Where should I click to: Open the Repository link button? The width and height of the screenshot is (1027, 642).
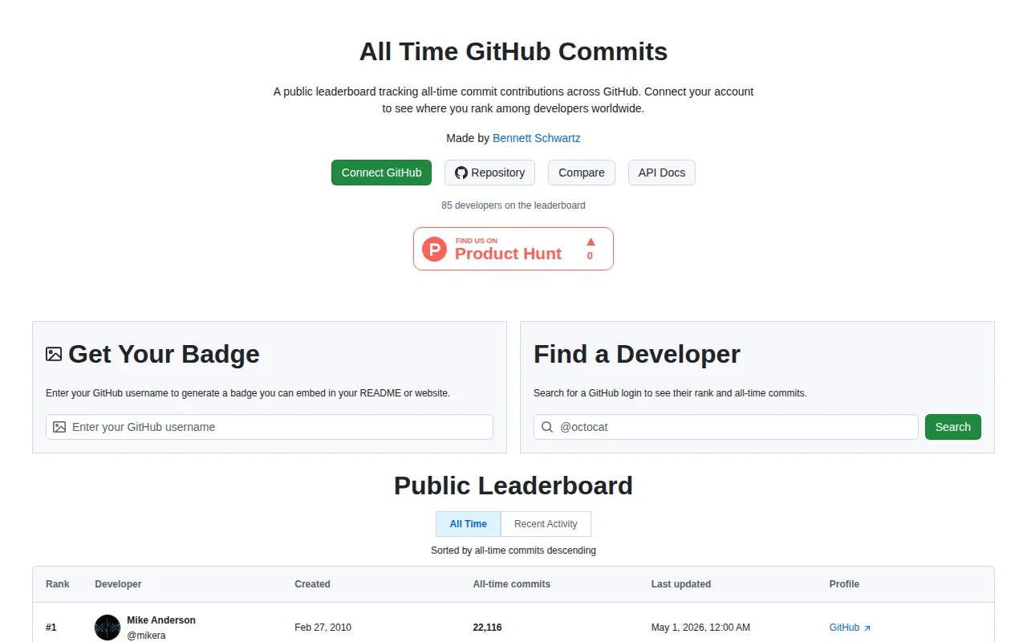click(489, 173)
